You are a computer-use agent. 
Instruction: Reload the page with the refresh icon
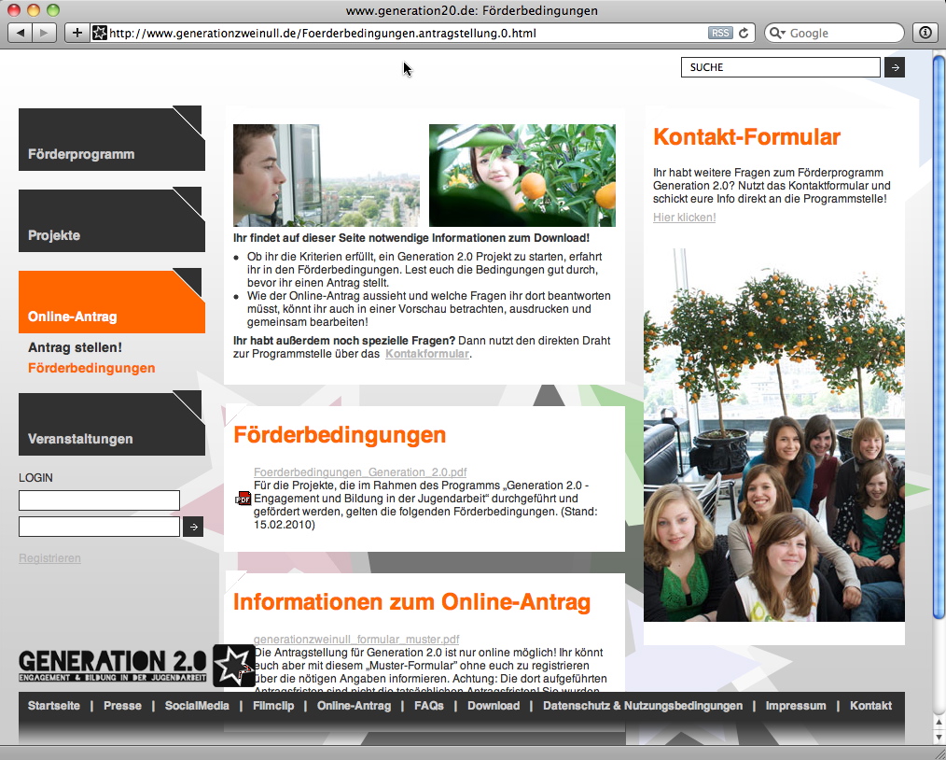click(x=744, y=33)
